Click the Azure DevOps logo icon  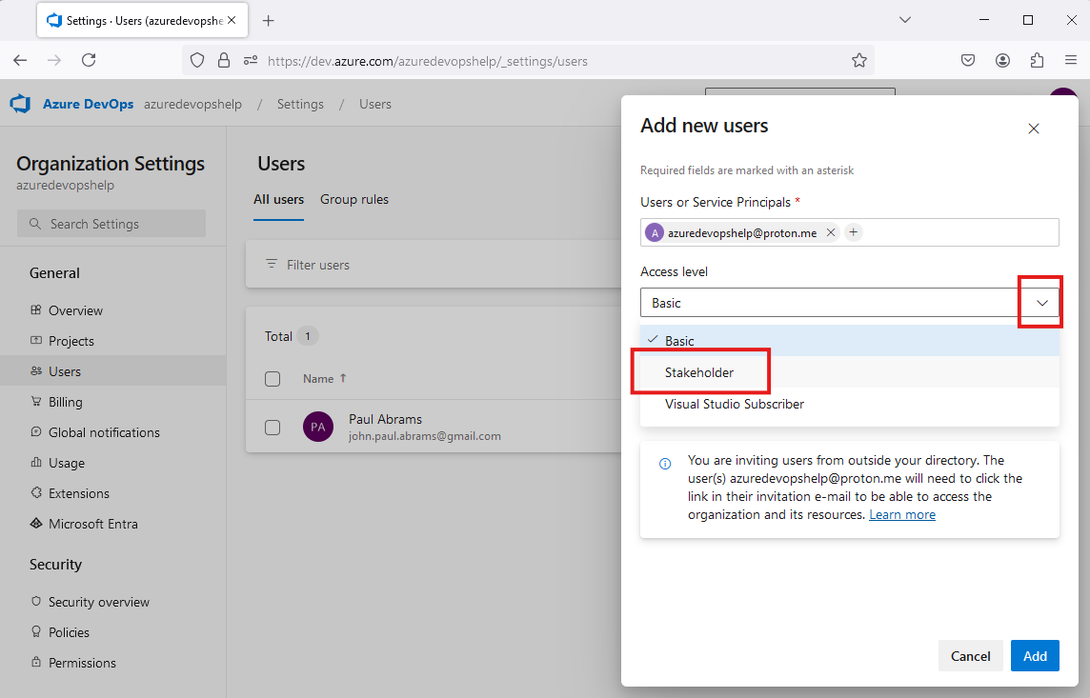[x=20, y=104]
